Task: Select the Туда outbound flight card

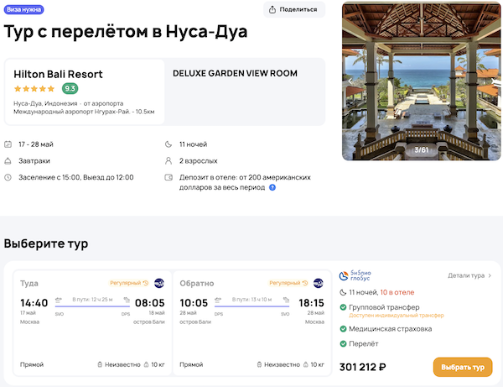Action: pos(92,323)
